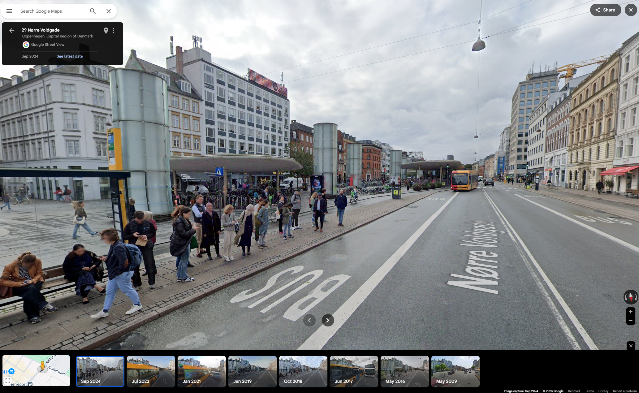Advance forward with the right chevron arrow

328,320
